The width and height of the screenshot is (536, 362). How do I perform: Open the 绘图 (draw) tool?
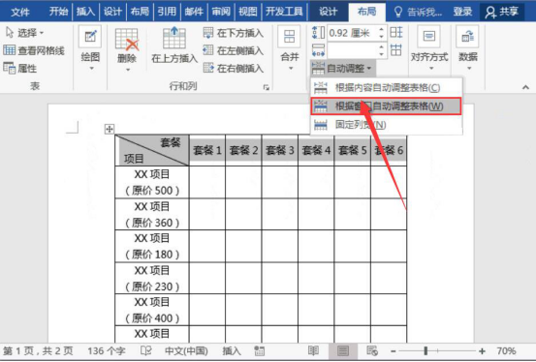pos(90,37)
